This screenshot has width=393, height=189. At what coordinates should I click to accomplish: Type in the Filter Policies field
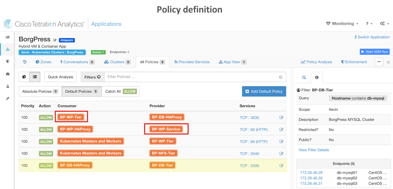(191, 77)
